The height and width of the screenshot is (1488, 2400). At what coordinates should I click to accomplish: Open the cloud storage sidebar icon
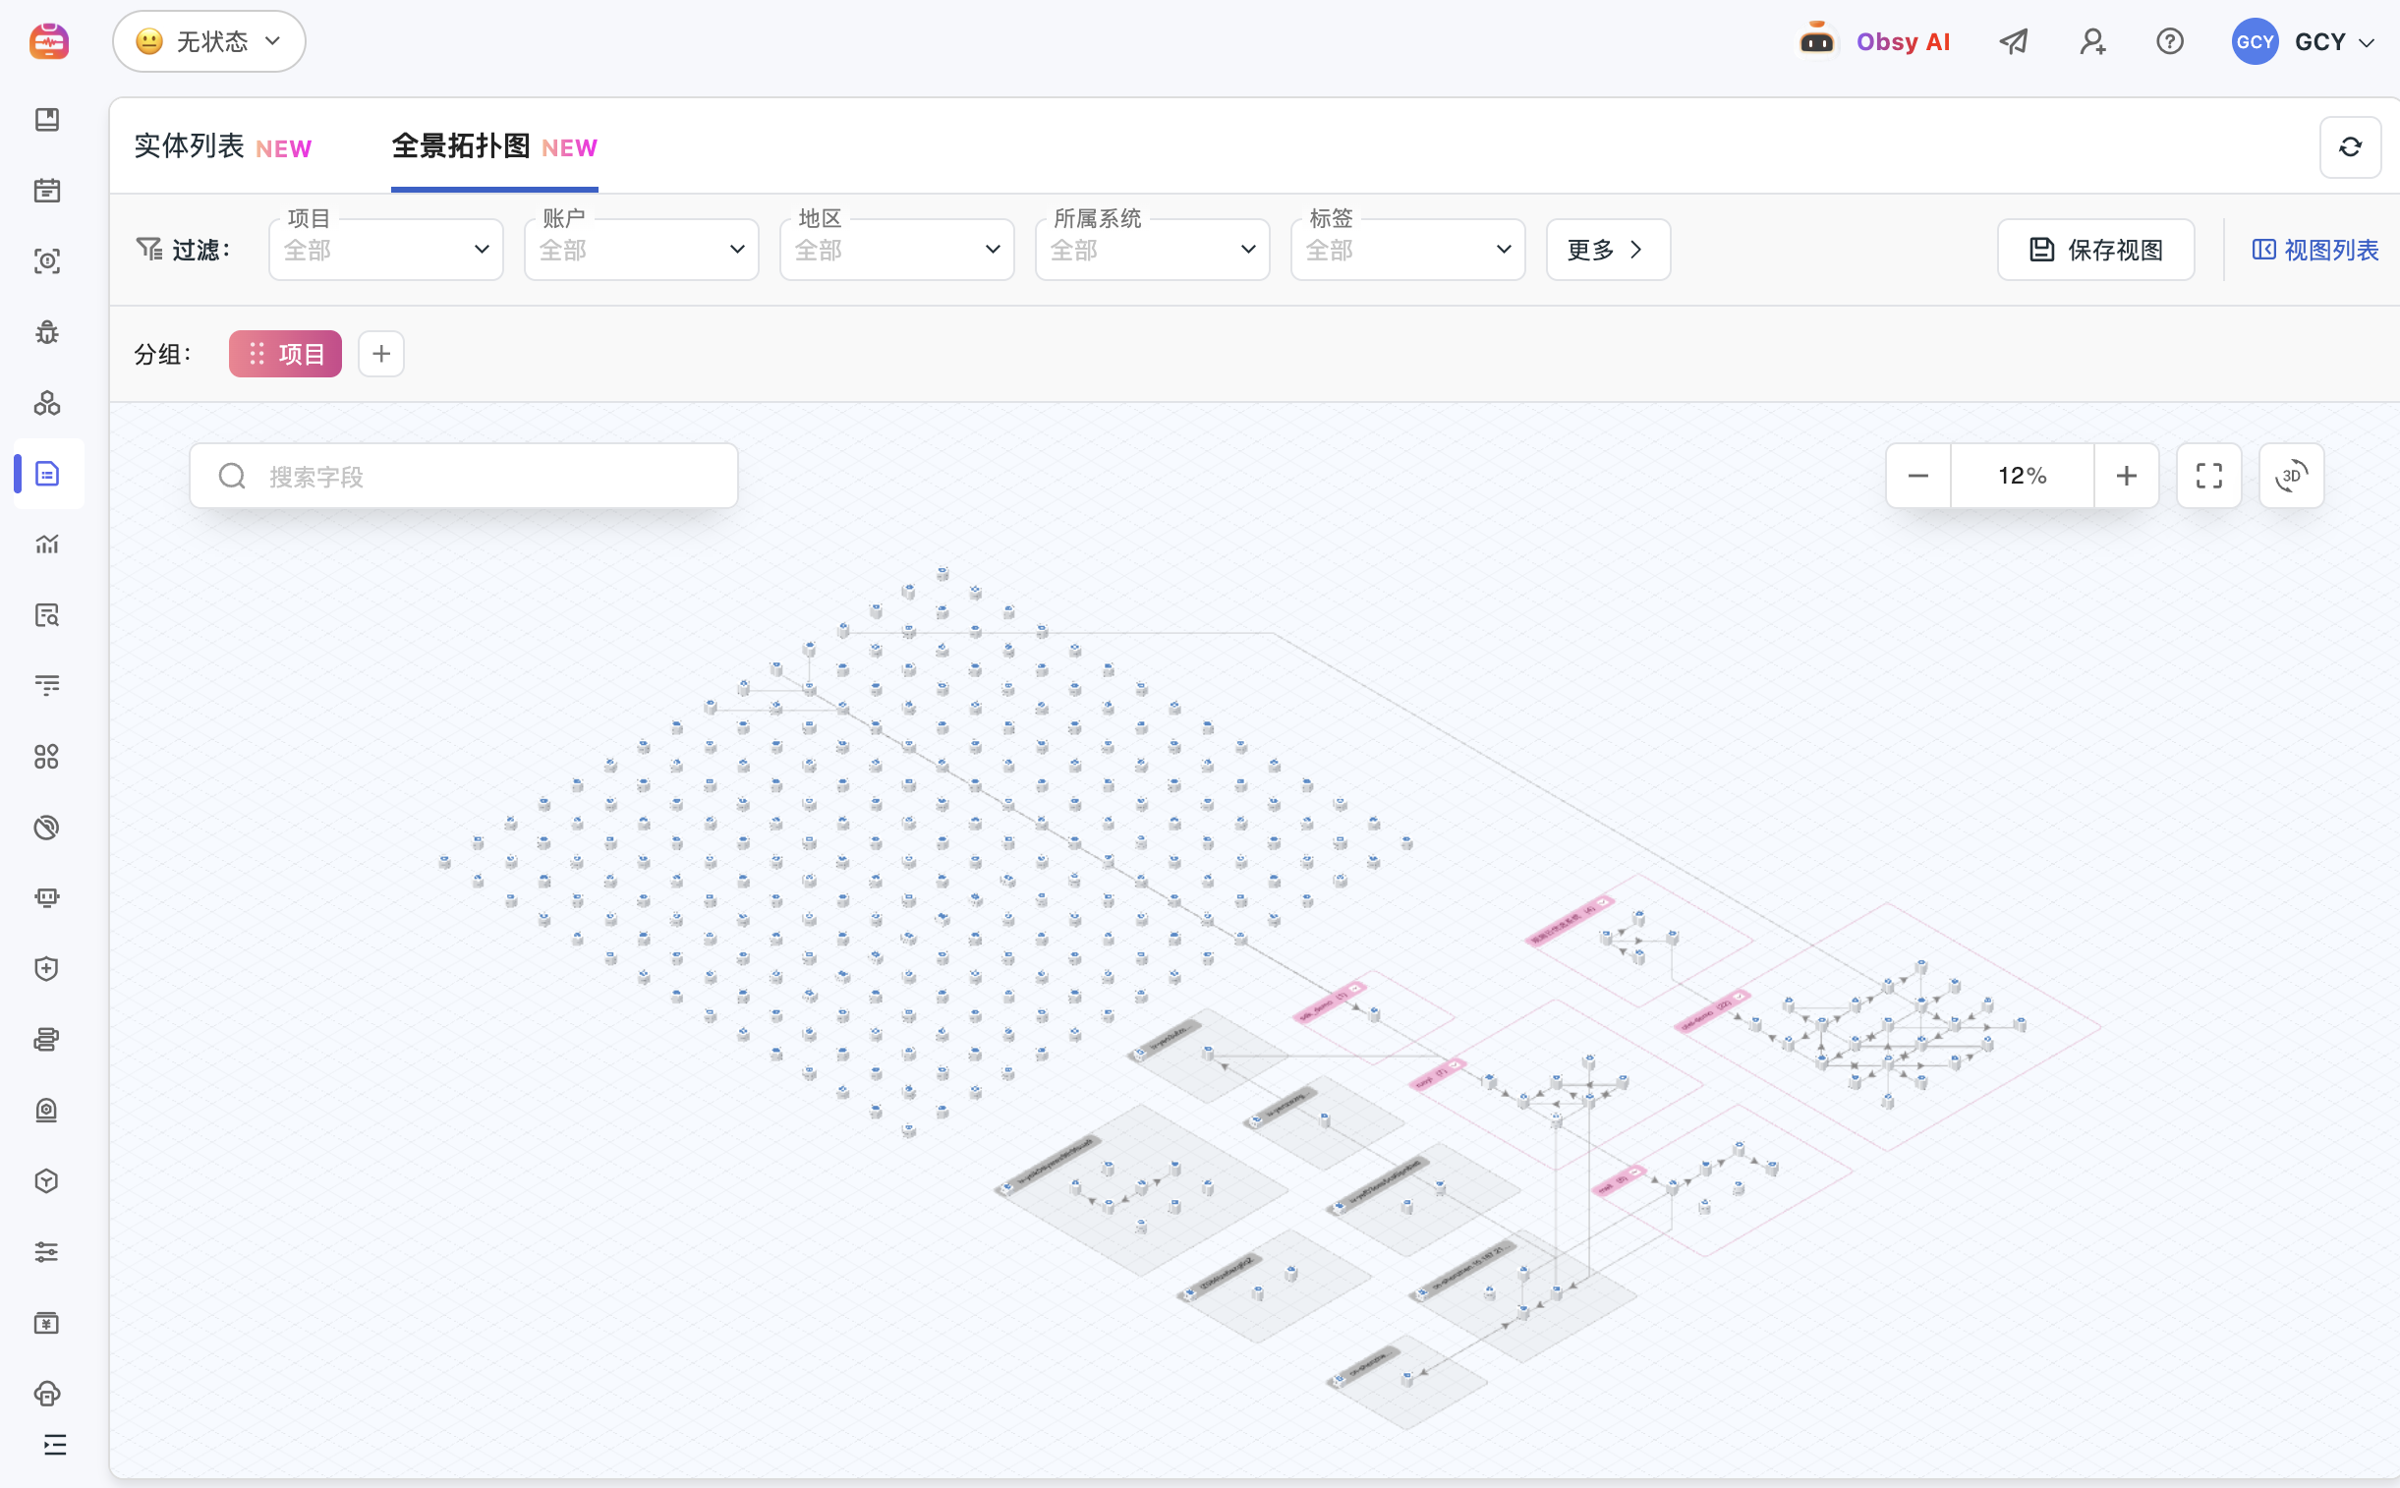click(x=47, y=1394)
